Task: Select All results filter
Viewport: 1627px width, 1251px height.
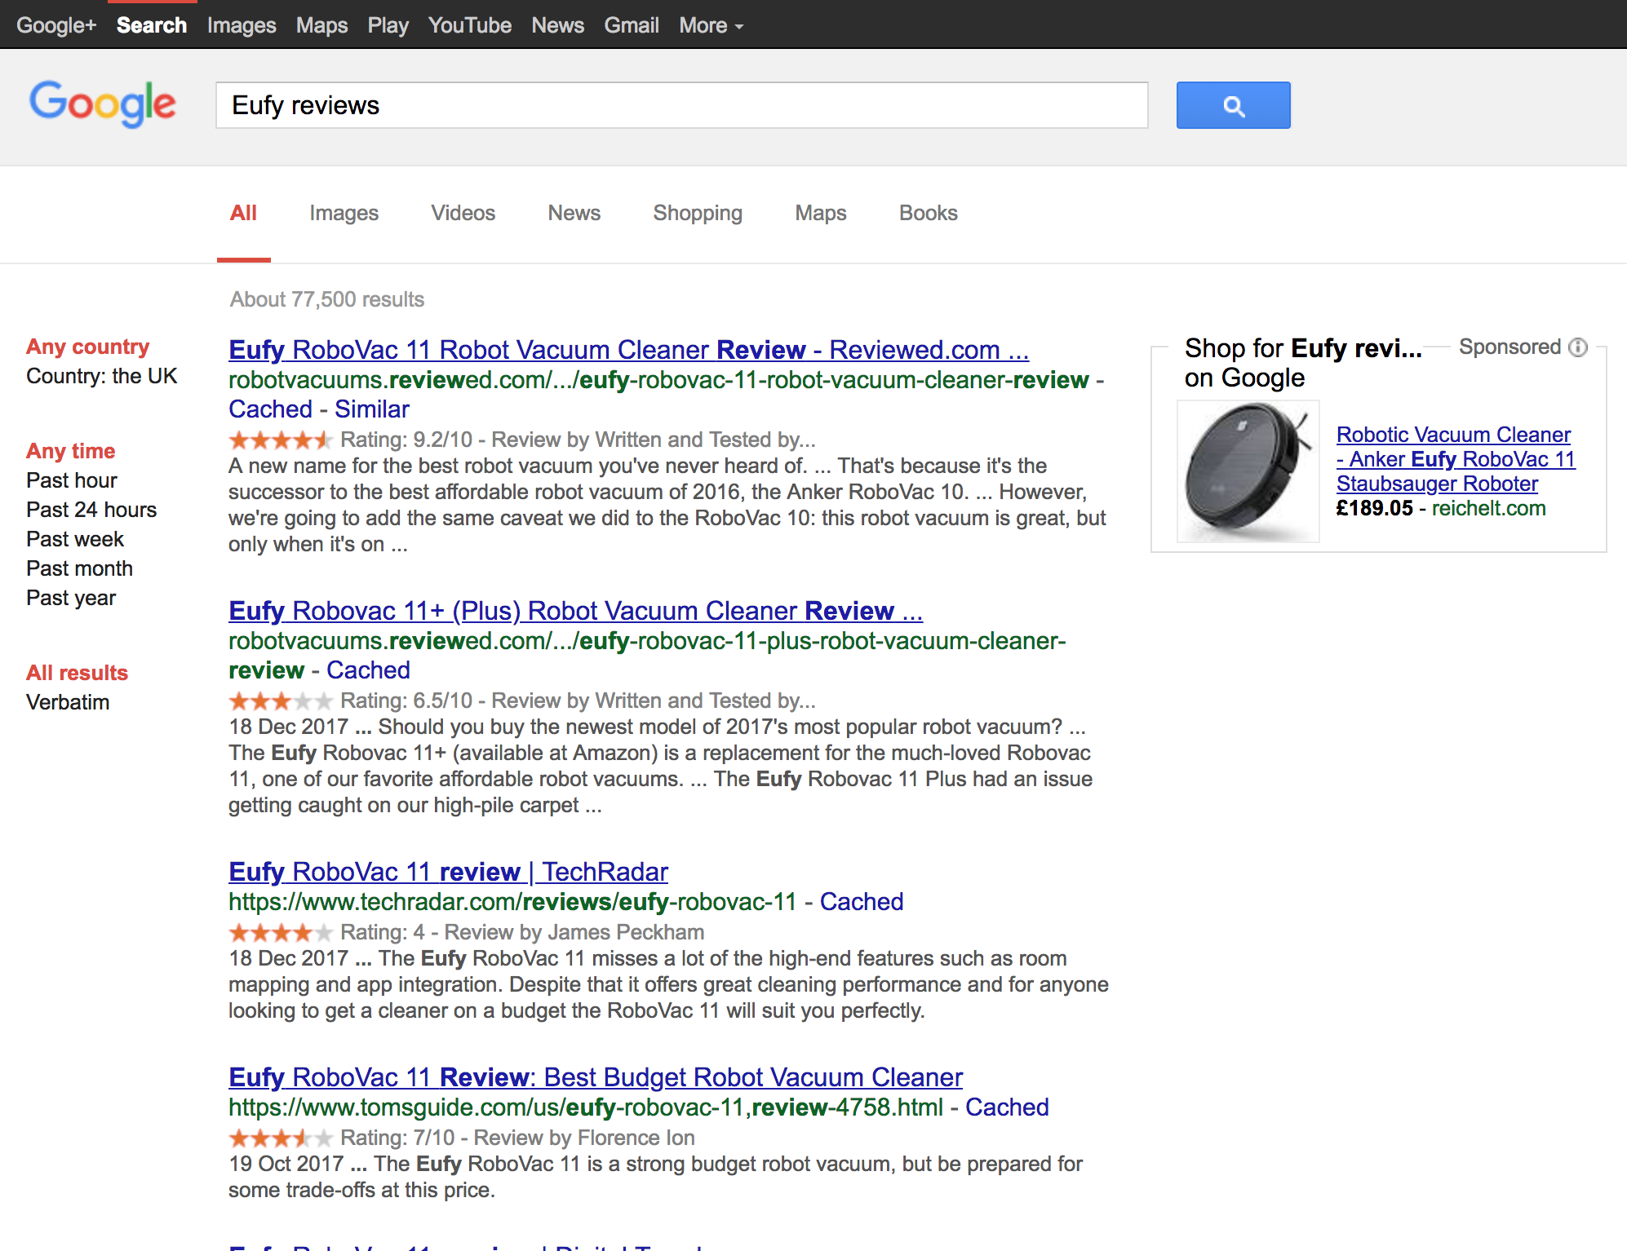Action: (77, 673)
